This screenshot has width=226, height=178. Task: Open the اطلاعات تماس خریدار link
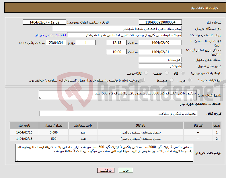click(x=51, y=35)
